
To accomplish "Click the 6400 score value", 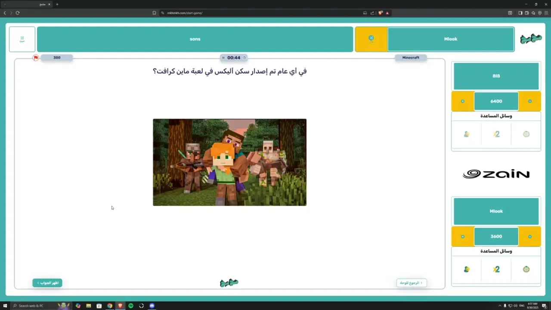I will [496, 101].
